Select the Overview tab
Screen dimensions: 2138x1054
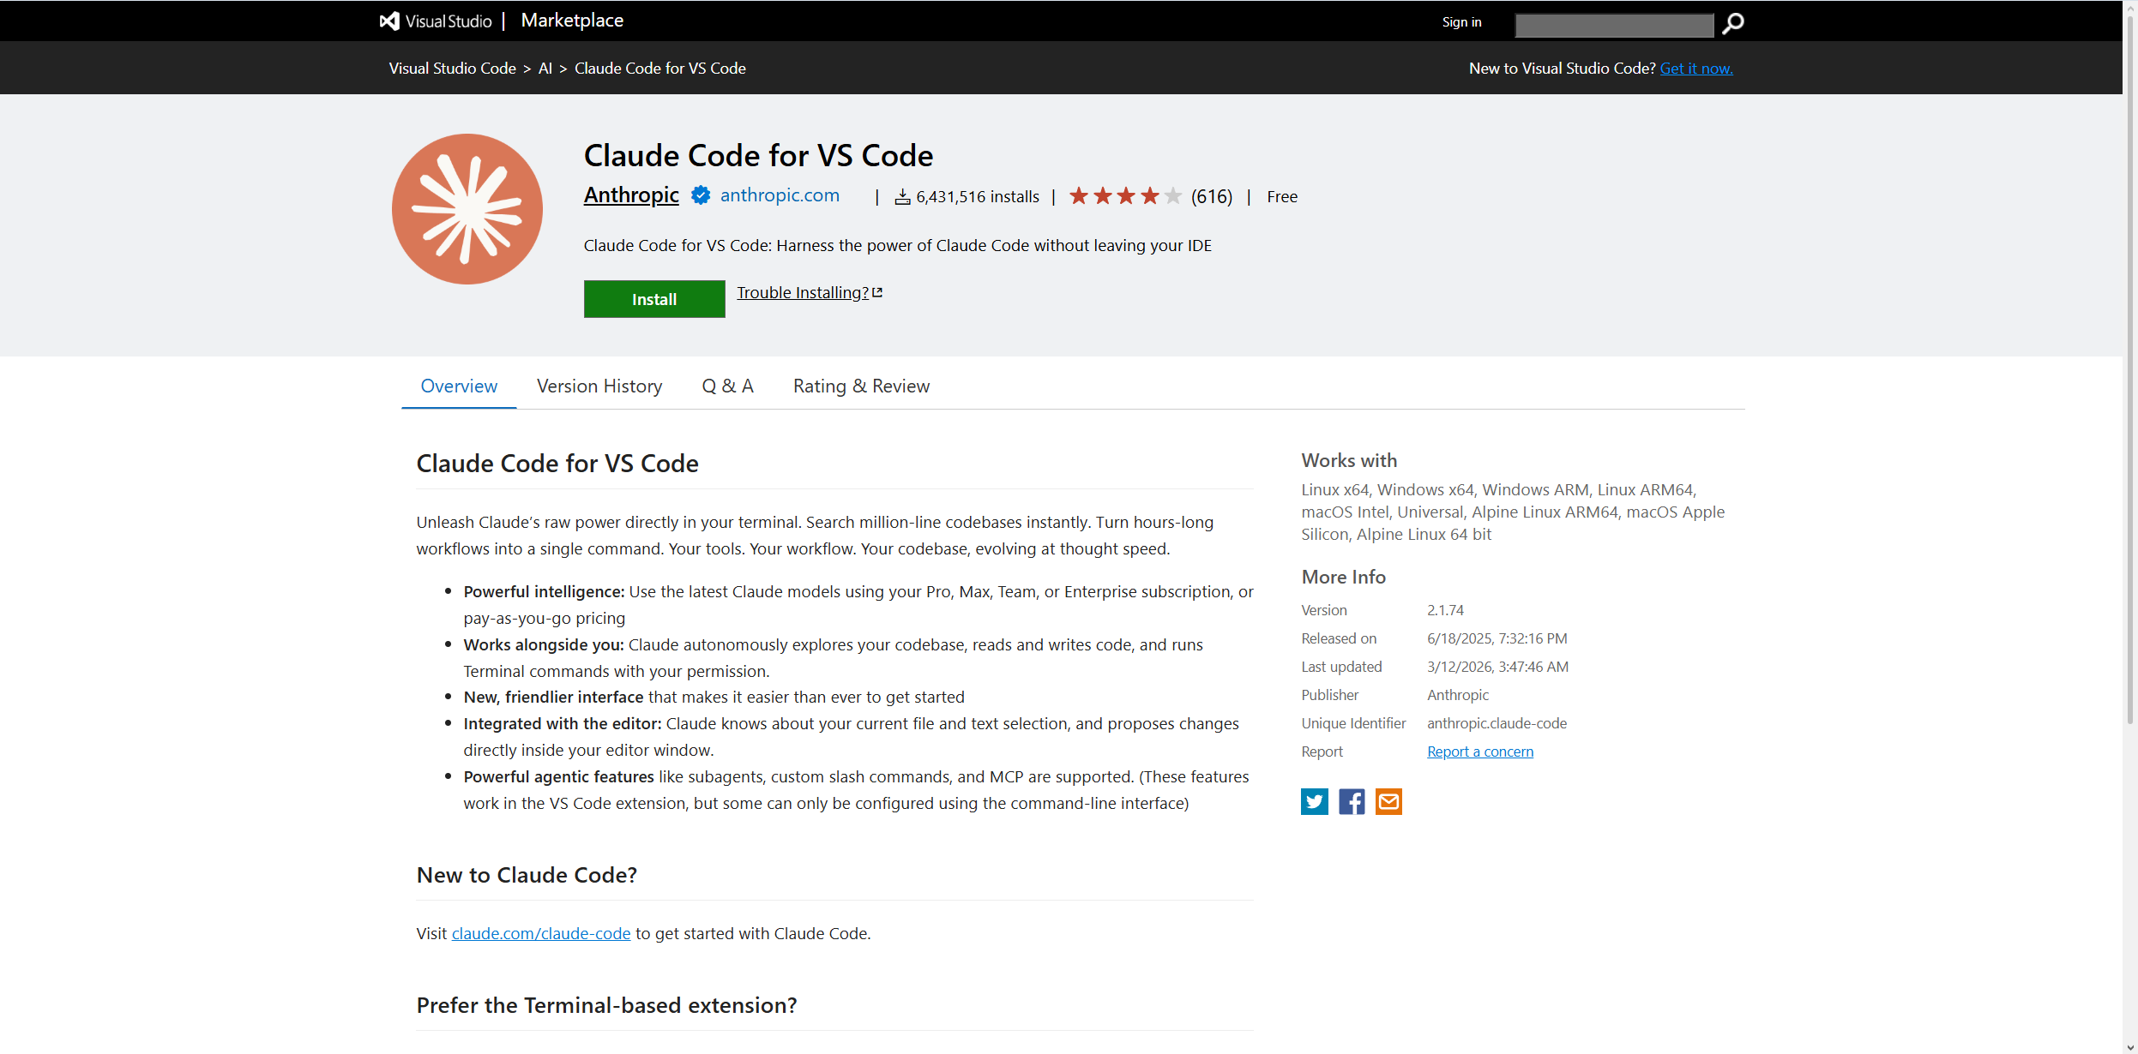458,386
